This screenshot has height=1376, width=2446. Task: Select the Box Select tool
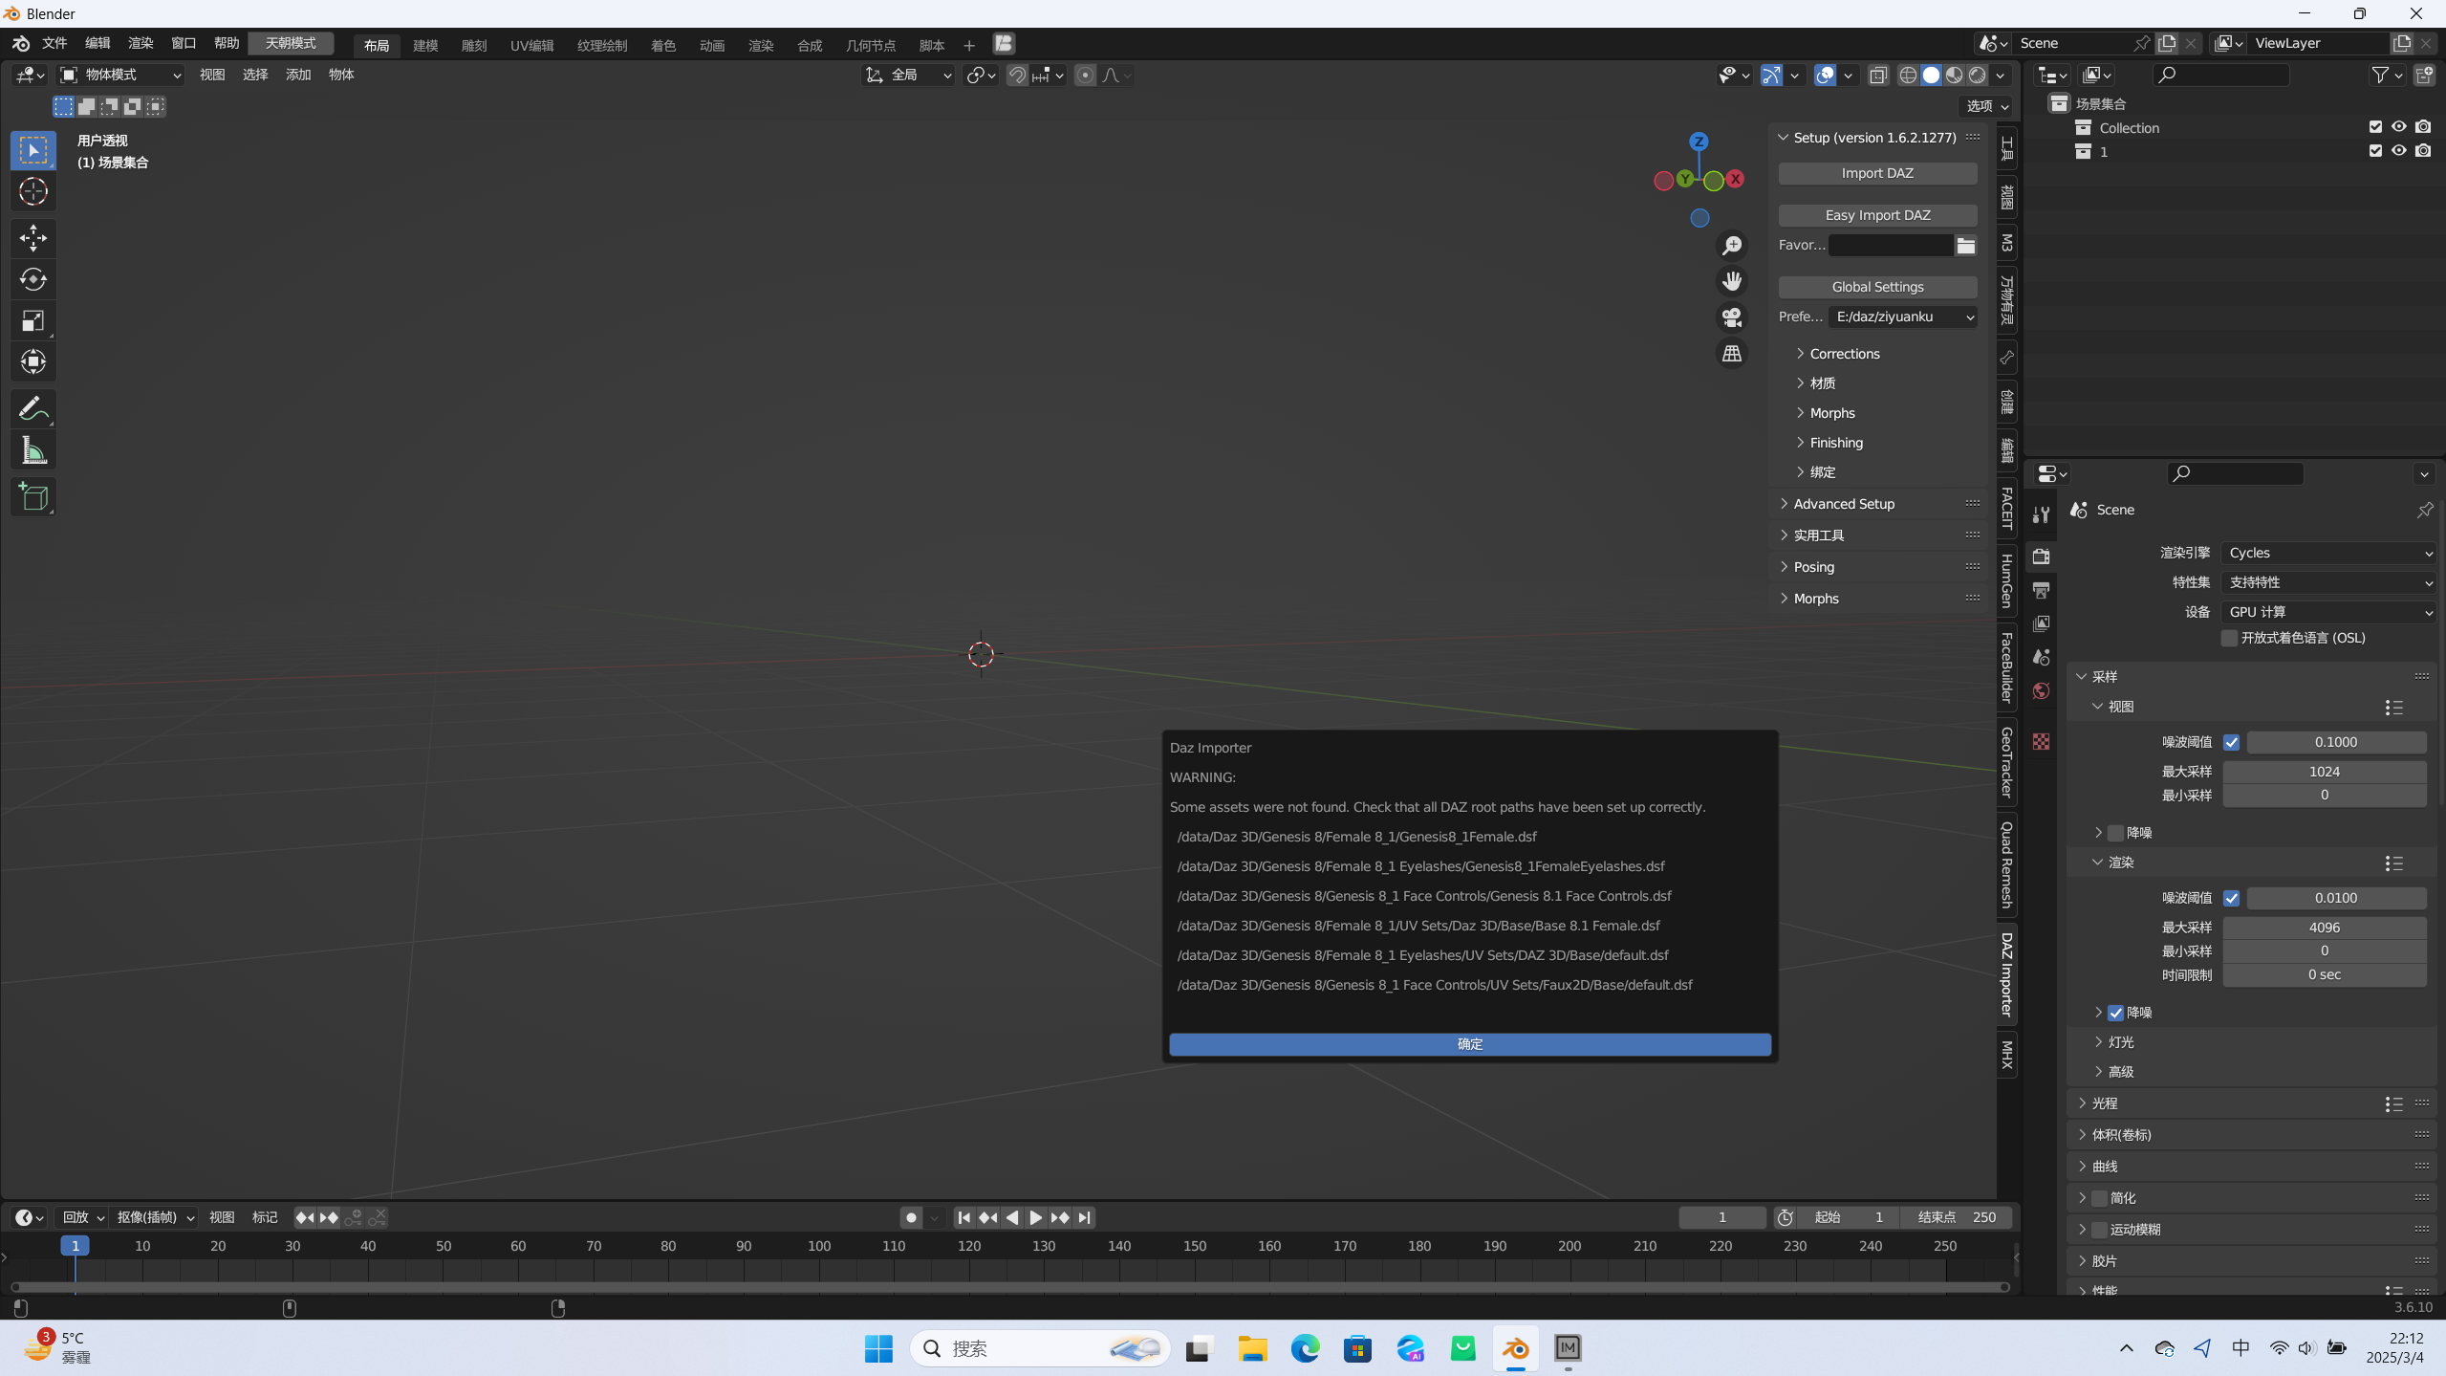(x=33, y=150)
